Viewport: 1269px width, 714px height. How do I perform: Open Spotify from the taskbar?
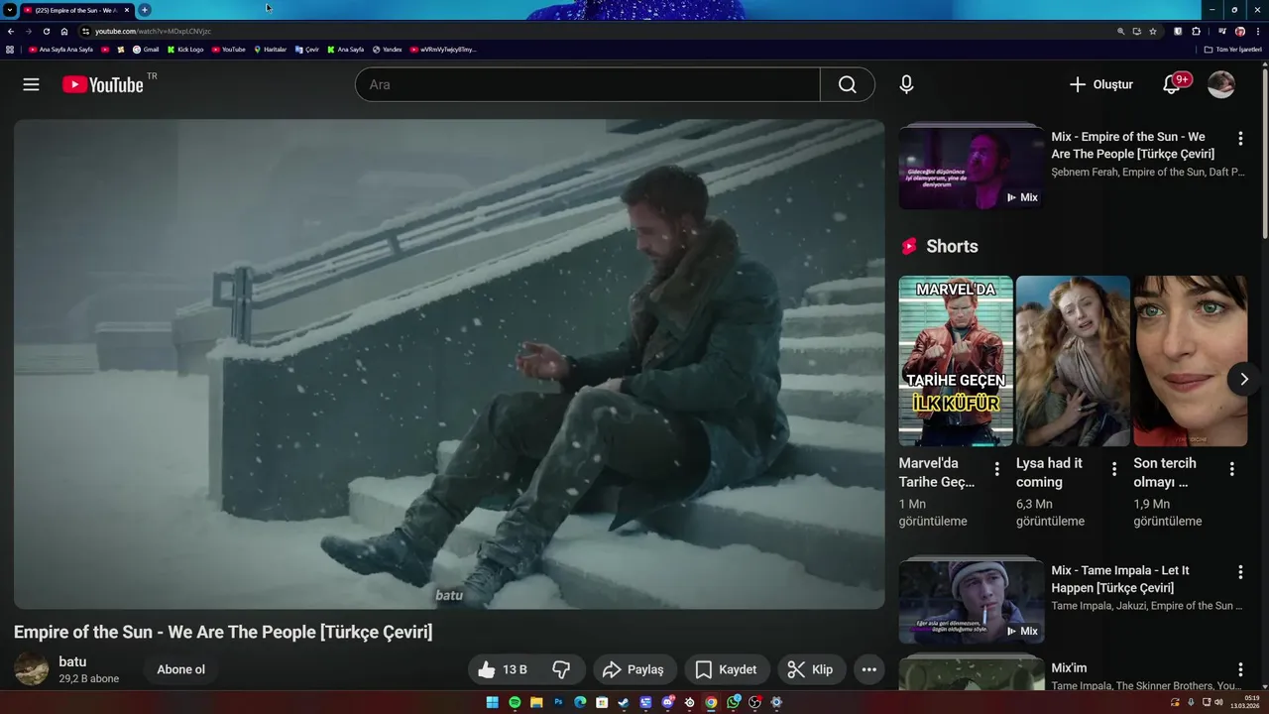(x=515, y=702)
